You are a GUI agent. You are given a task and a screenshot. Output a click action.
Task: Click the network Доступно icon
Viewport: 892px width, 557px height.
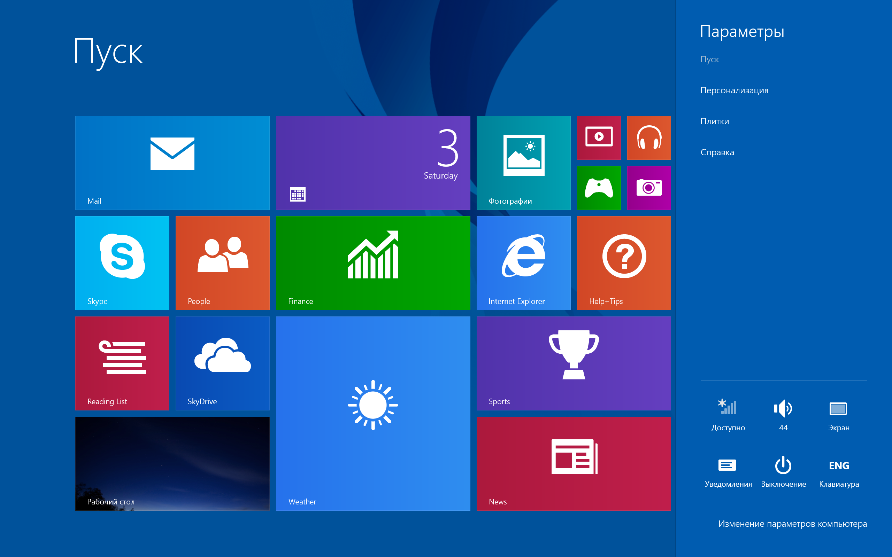(728, 415)
